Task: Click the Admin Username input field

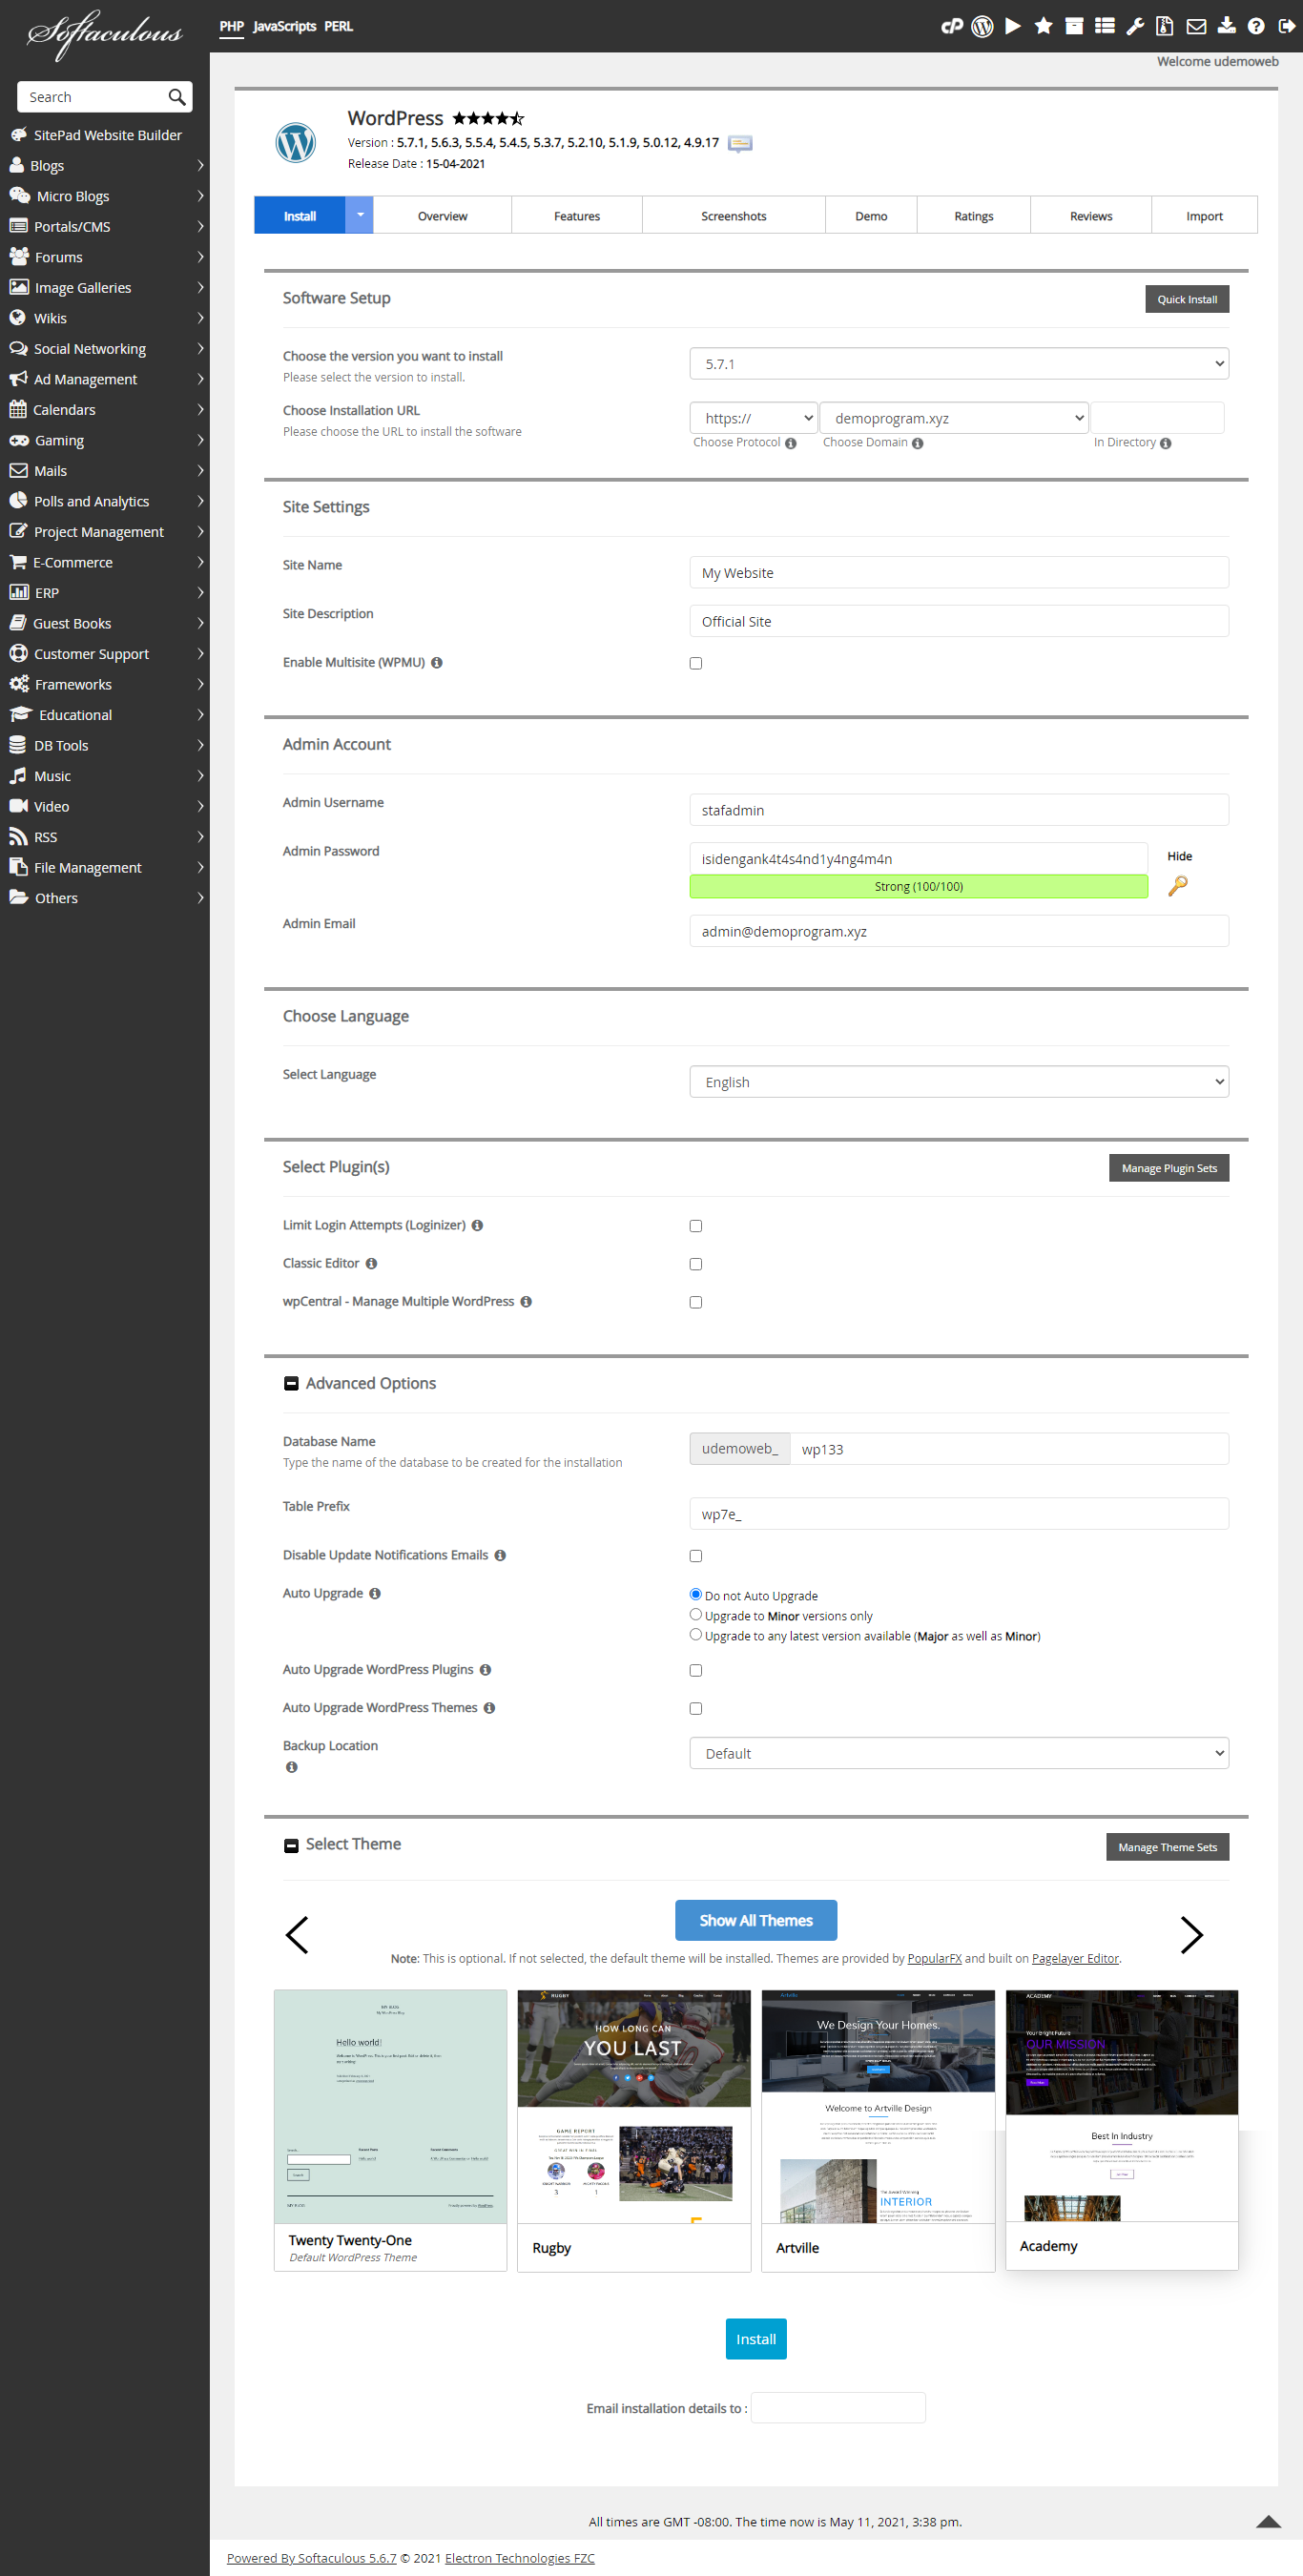Action: 959,810
